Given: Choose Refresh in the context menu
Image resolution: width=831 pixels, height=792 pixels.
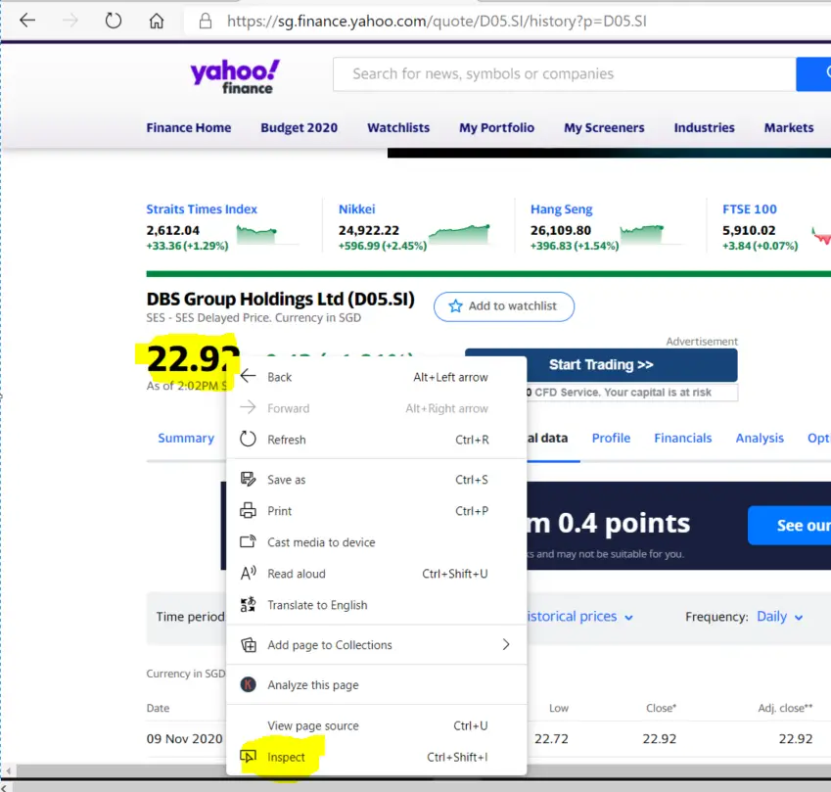Looking at the screenshot, I should tap(376, 440).
